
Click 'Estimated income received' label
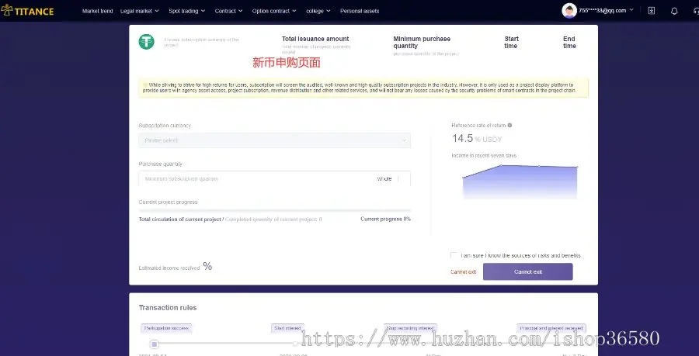pos(169,268)
